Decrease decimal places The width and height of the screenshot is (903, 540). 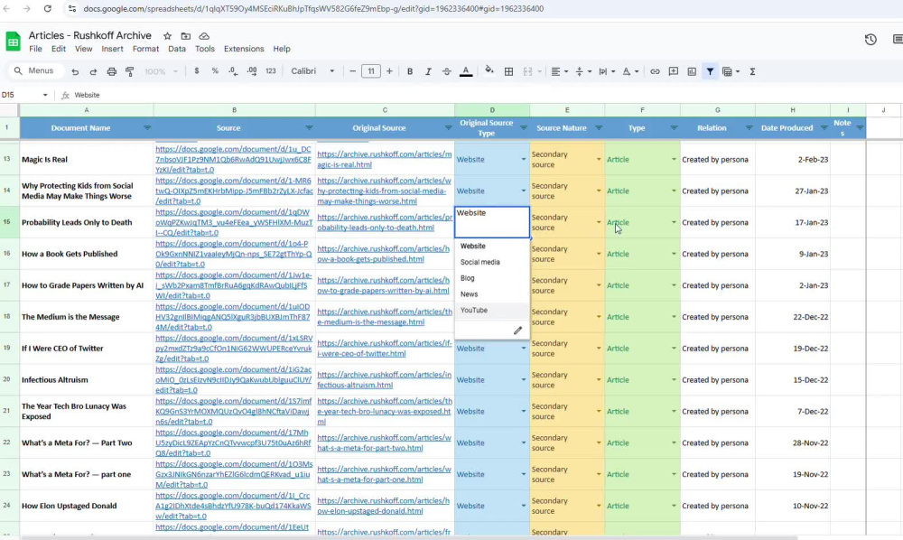[x=233, y=71]
